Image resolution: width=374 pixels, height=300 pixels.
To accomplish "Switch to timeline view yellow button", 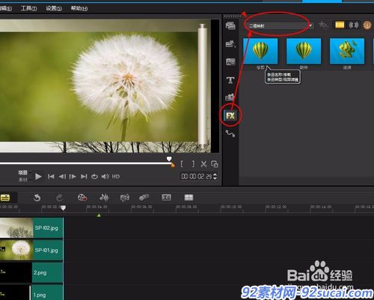I will tap(5, 198).
